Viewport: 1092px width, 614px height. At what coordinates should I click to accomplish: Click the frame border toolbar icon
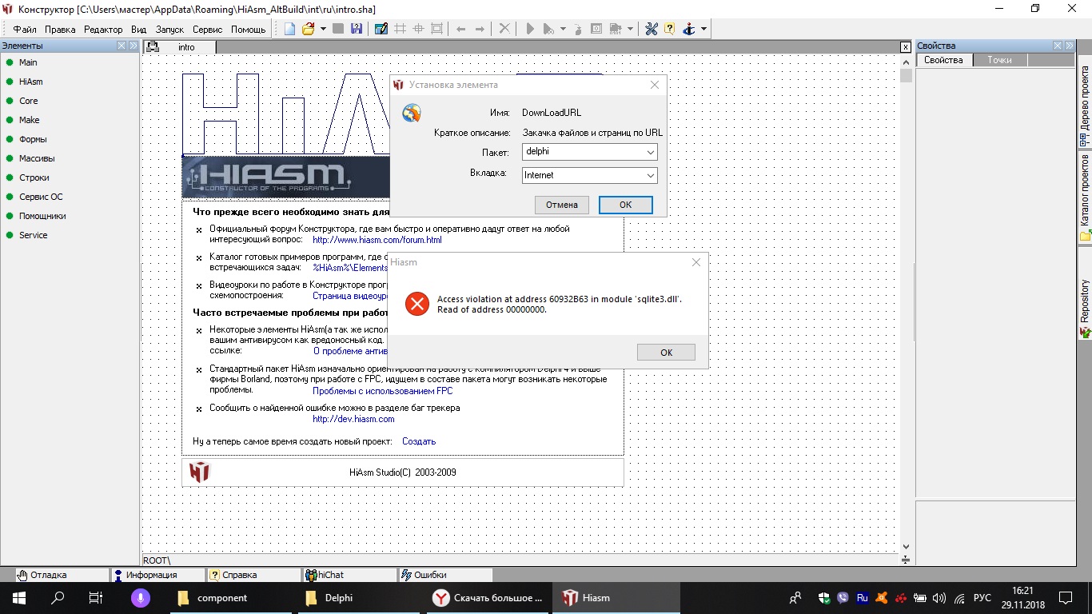(436, 29)
